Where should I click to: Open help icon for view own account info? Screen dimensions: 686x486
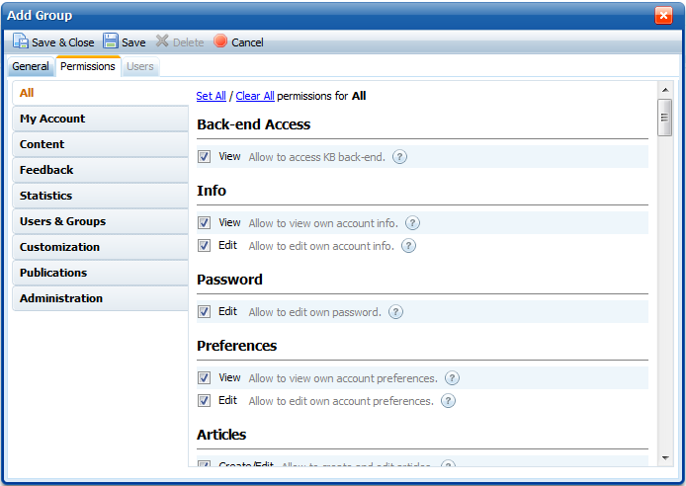tap(412, 223)
